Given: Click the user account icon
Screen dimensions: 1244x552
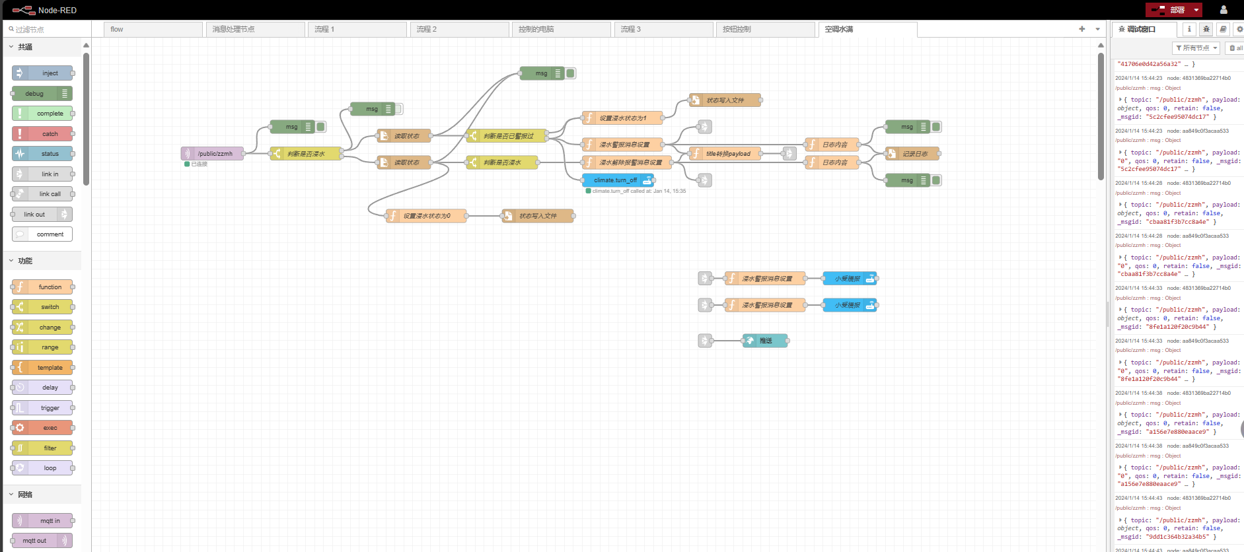Looking at the screenshot, I should point(1224,10).
